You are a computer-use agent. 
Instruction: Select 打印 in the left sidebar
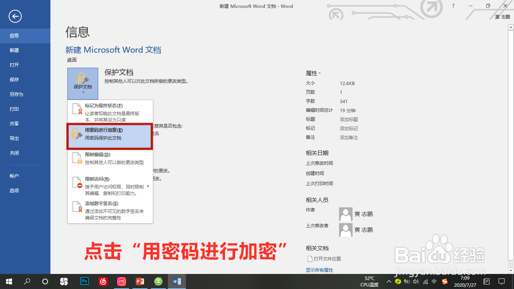[x=14, y=109]
